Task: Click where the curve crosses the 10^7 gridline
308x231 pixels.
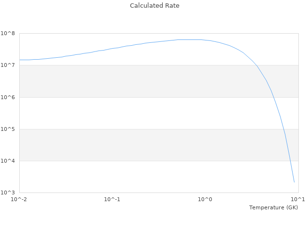Action: pyautogui.click(x=257, y=65)
